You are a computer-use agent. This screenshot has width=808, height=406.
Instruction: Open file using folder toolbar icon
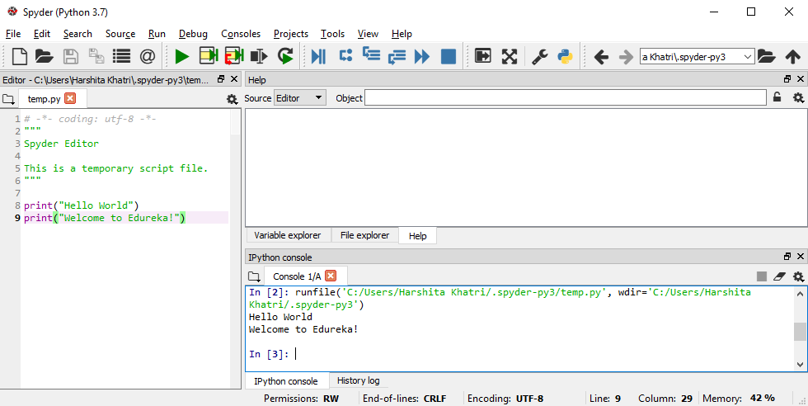tap(45, 56)
